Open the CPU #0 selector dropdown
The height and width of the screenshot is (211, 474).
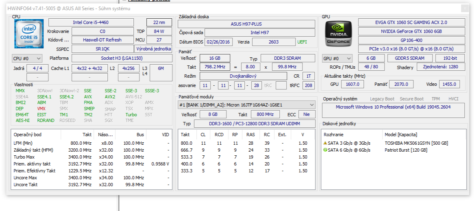click(x=27, y=59)
